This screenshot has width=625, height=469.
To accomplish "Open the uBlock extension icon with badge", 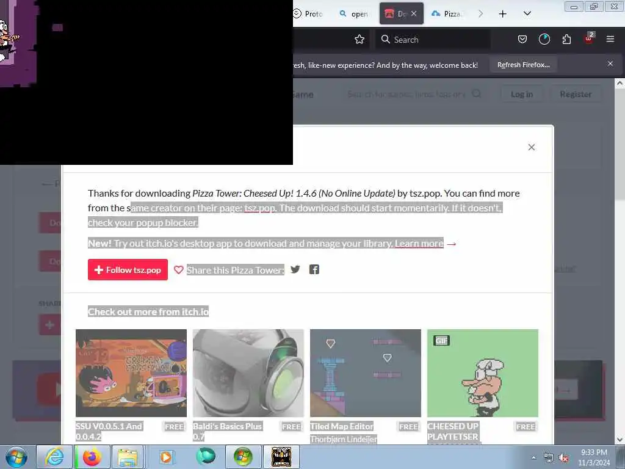I will point(589,38).
